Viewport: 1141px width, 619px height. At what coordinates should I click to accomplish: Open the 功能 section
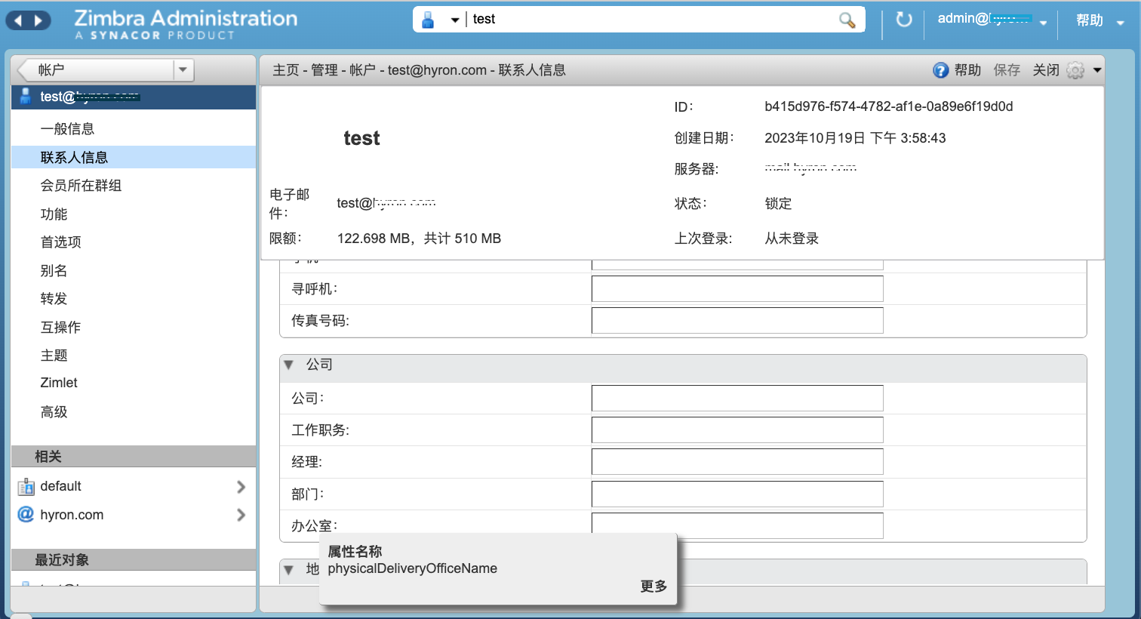134,214
